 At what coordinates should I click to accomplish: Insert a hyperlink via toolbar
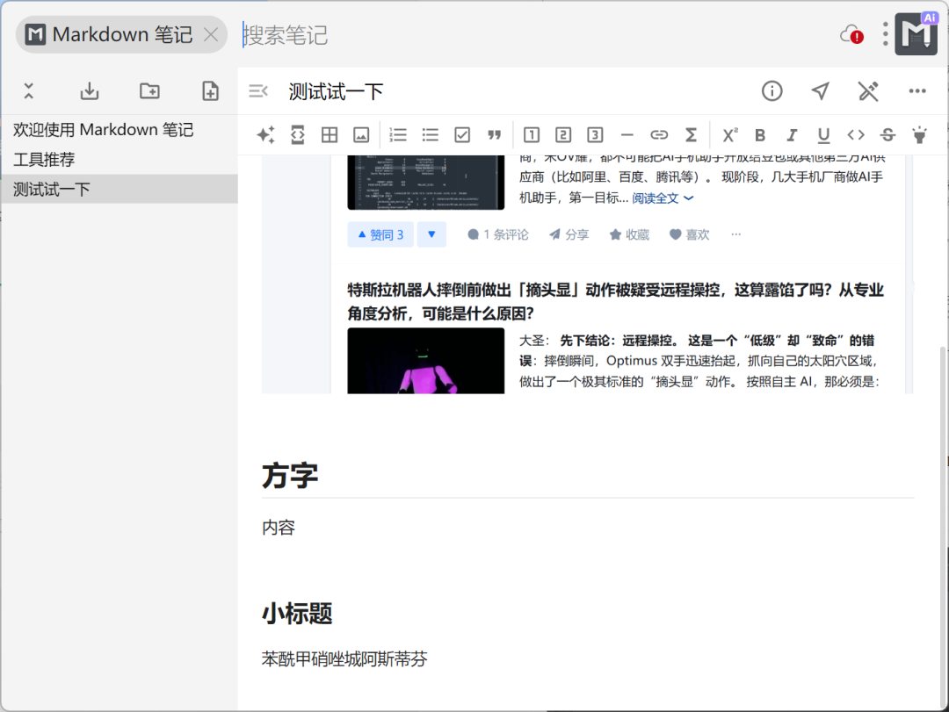click(x=659, y=135)
